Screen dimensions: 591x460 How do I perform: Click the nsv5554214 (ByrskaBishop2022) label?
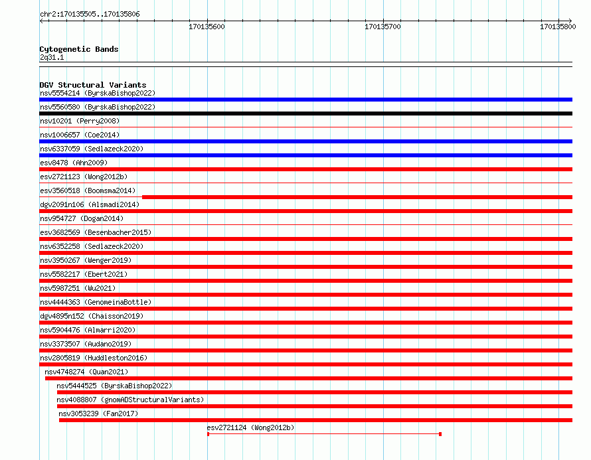[x=98, y=93]
